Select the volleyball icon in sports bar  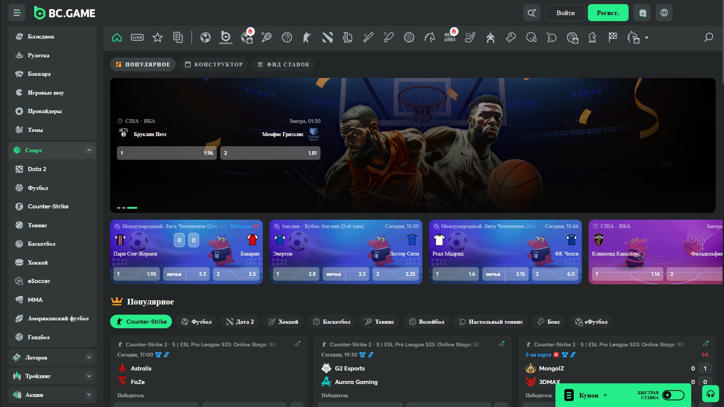pos(409,37)
